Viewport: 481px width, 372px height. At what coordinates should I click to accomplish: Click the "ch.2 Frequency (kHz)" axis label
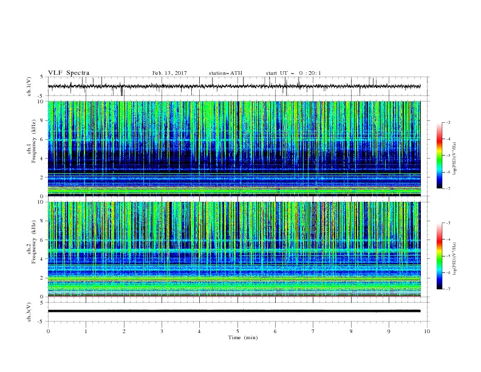[32, 242]
